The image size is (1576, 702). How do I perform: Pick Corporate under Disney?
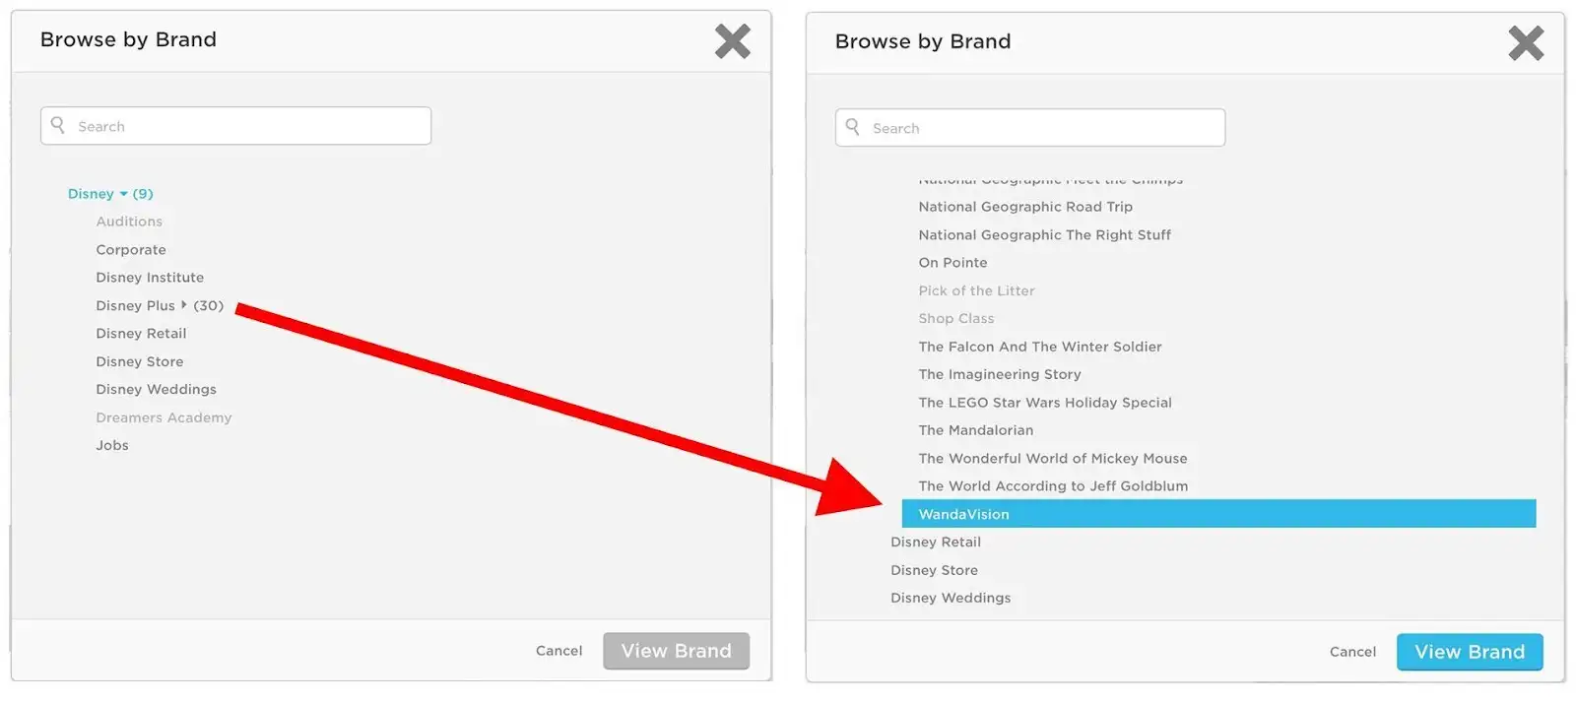pos(131,250)
